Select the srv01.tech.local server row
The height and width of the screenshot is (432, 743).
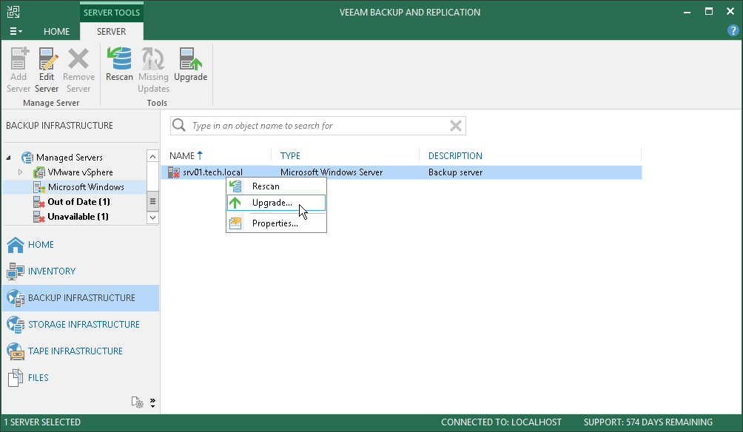(401, 172)
